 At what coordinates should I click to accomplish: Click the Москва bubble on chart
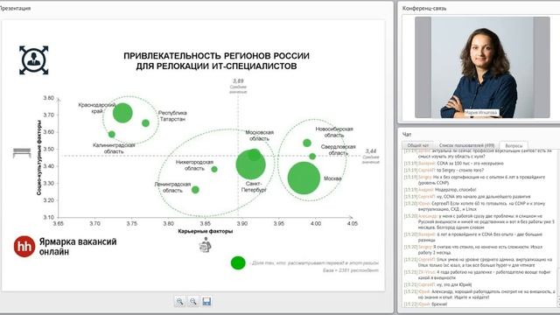tap(304, 178)
